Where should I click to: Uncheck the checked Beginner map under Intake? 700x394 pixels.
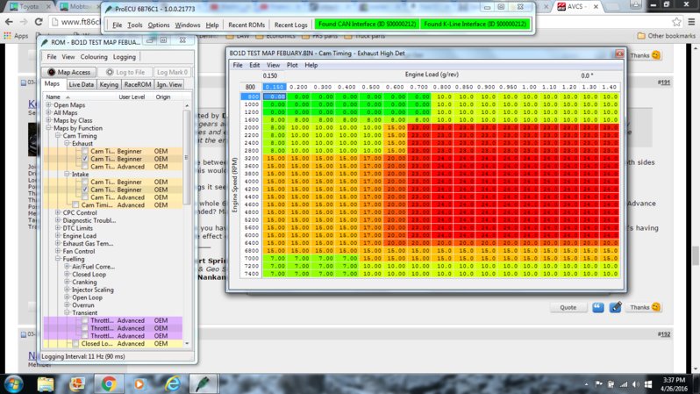pyautogui.click(x=85, y=190)
